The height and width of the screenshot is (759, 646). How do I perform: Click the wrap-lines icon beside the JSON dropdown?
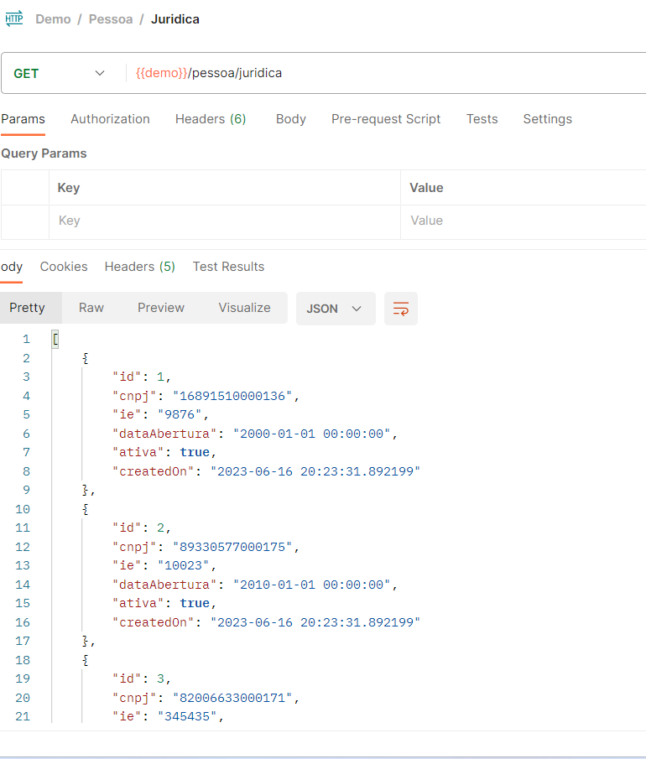tap(400, 309)
